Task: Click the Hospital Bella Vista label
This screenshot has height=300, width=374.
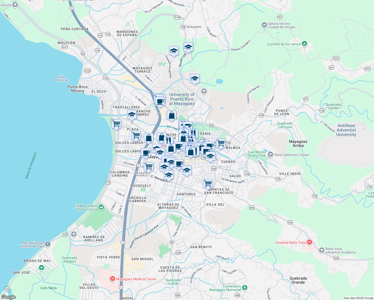Action: [290, 242]
